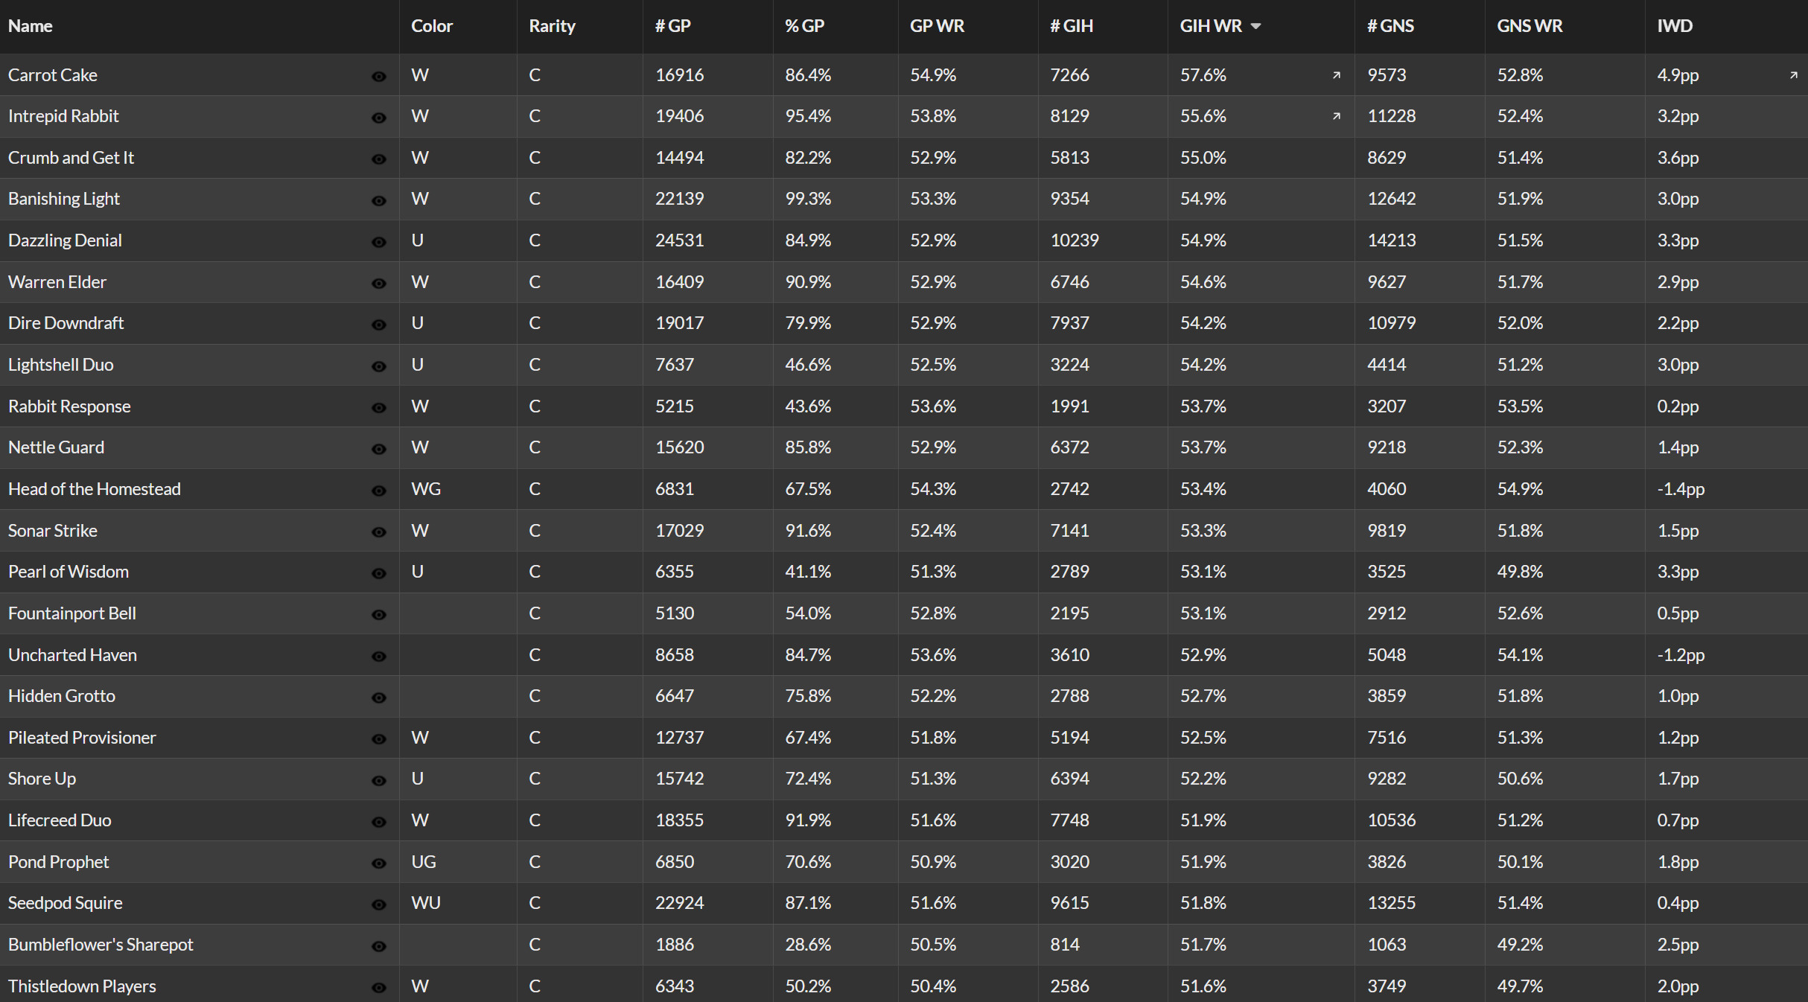Viewport: 1808px width, 1002px height.
Task: Open the Bumbleflower's Sharepot card link
Action: (x=101, y=945)
